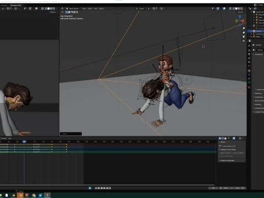Click the horizontal scrollbar below the dope sheet

tap(107, 185)
